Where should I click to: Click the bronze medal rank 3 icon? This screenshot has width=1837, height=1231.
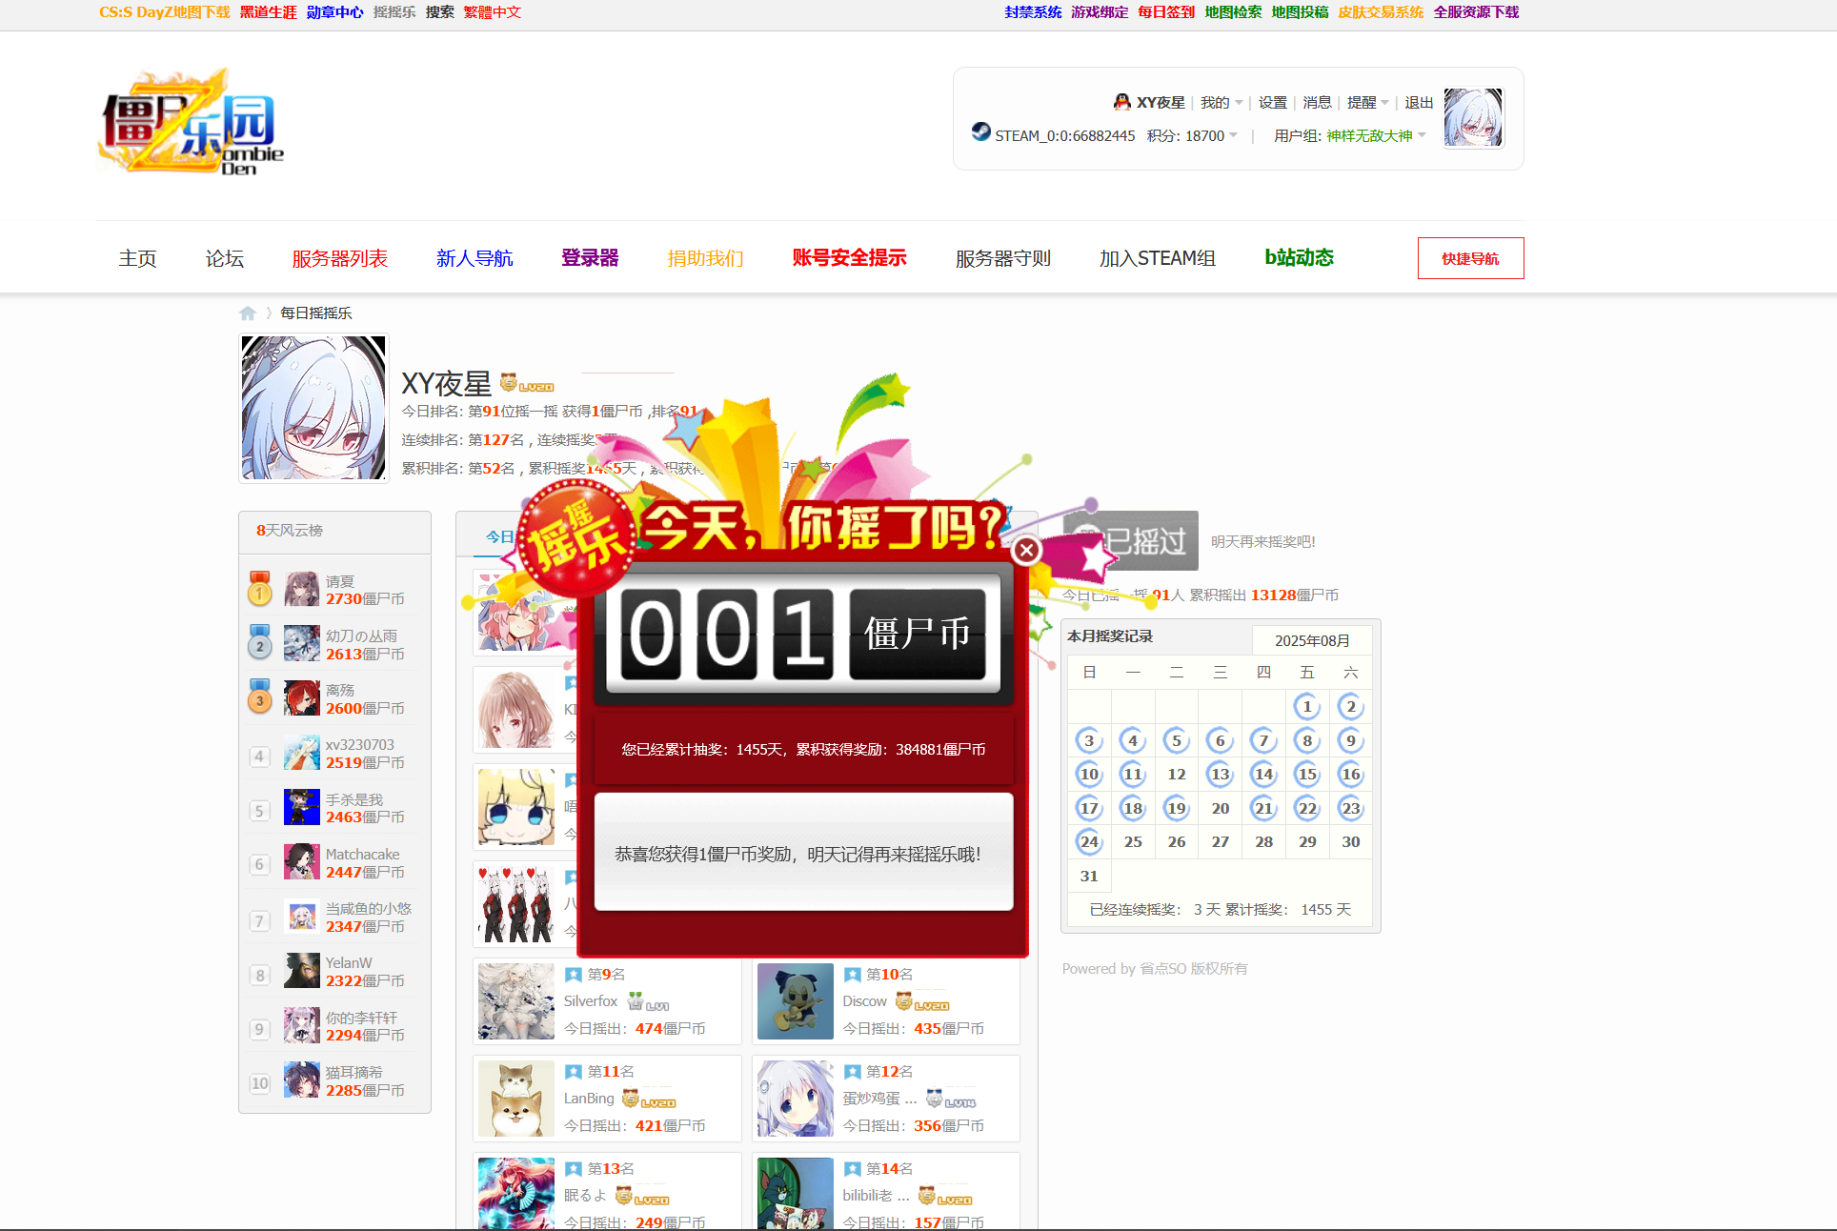259,697
